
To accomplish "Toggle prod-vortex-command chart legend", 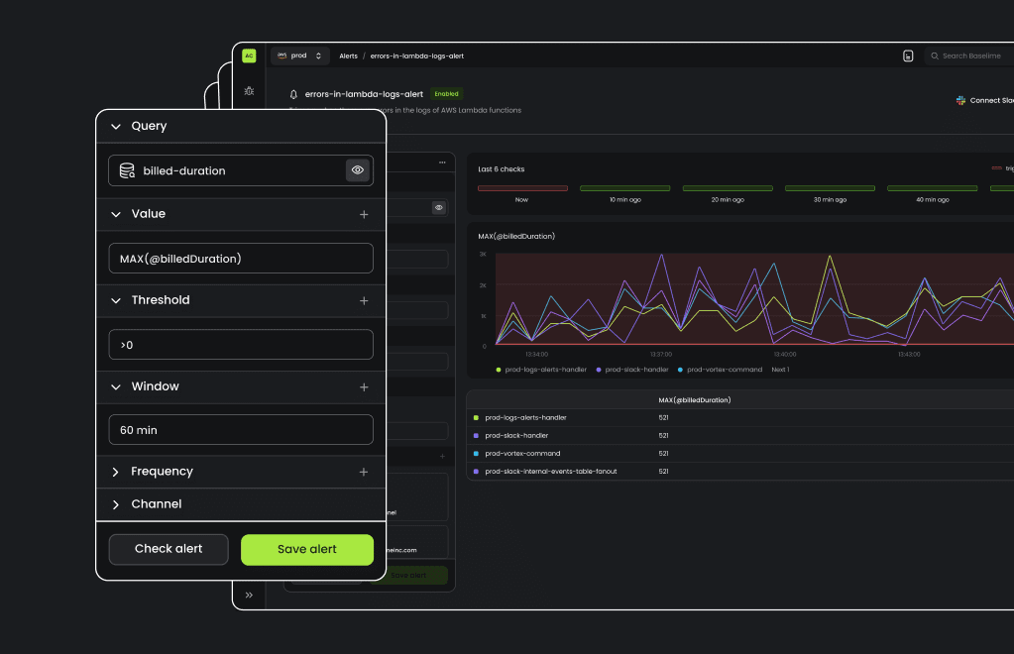I will (x=720, y=370).
